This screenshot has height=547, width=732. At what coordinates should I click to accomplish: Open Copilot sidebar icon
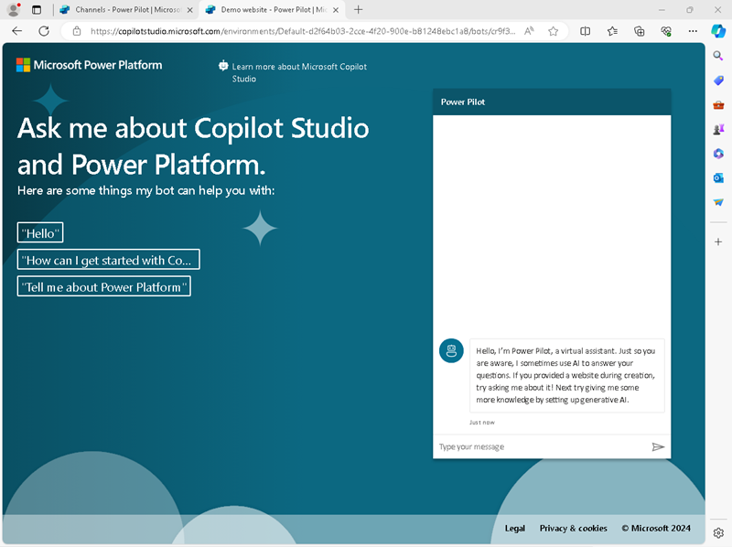[718, 31]
